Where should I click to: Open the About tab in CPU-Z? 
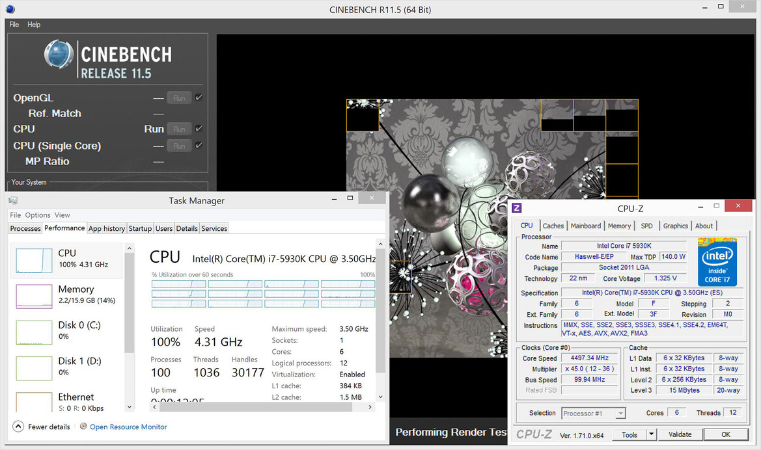(704, 226)
